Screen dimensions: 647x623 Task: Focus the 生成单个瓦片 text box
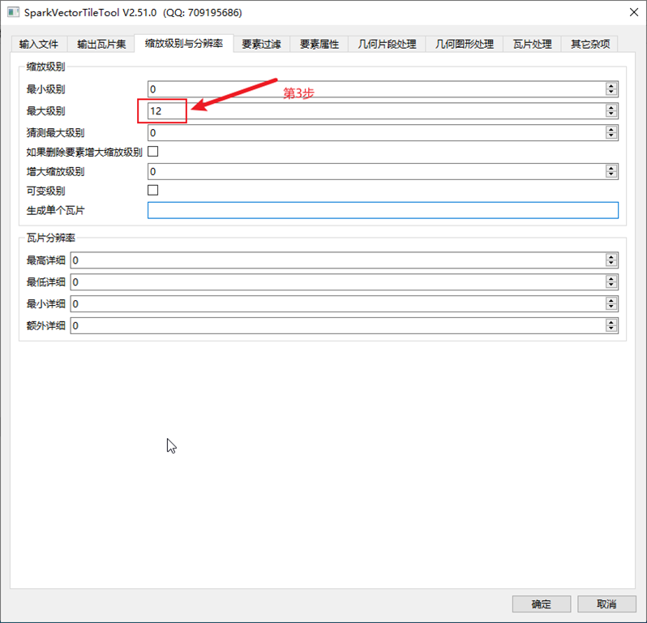coord(383,210)
